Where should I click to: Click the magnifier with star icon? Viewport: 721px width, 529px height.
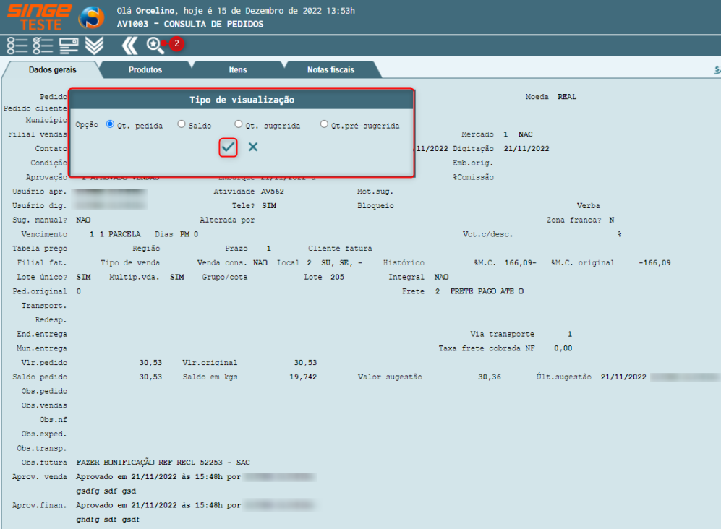[x=155, y=45]
